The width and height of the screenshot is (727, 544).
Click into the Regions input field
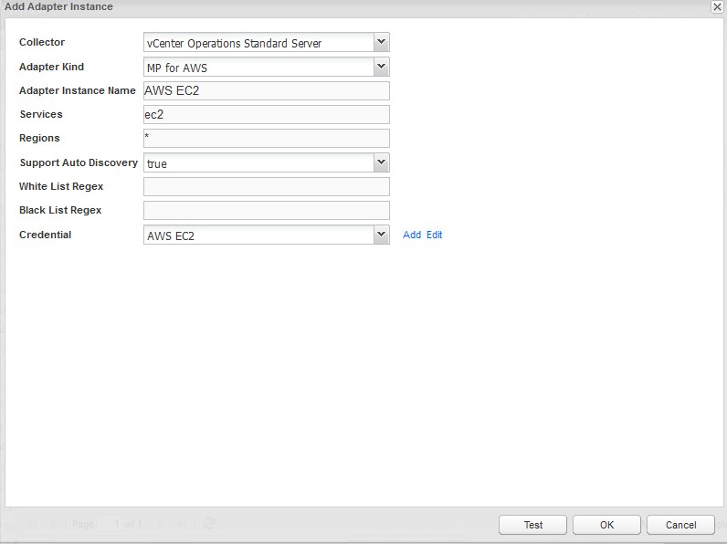(x=266, y=138)
